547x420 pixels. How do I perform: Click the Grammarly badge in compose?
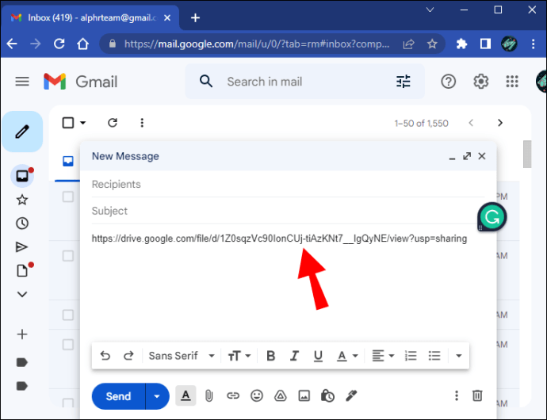click(x=492, y=217)
